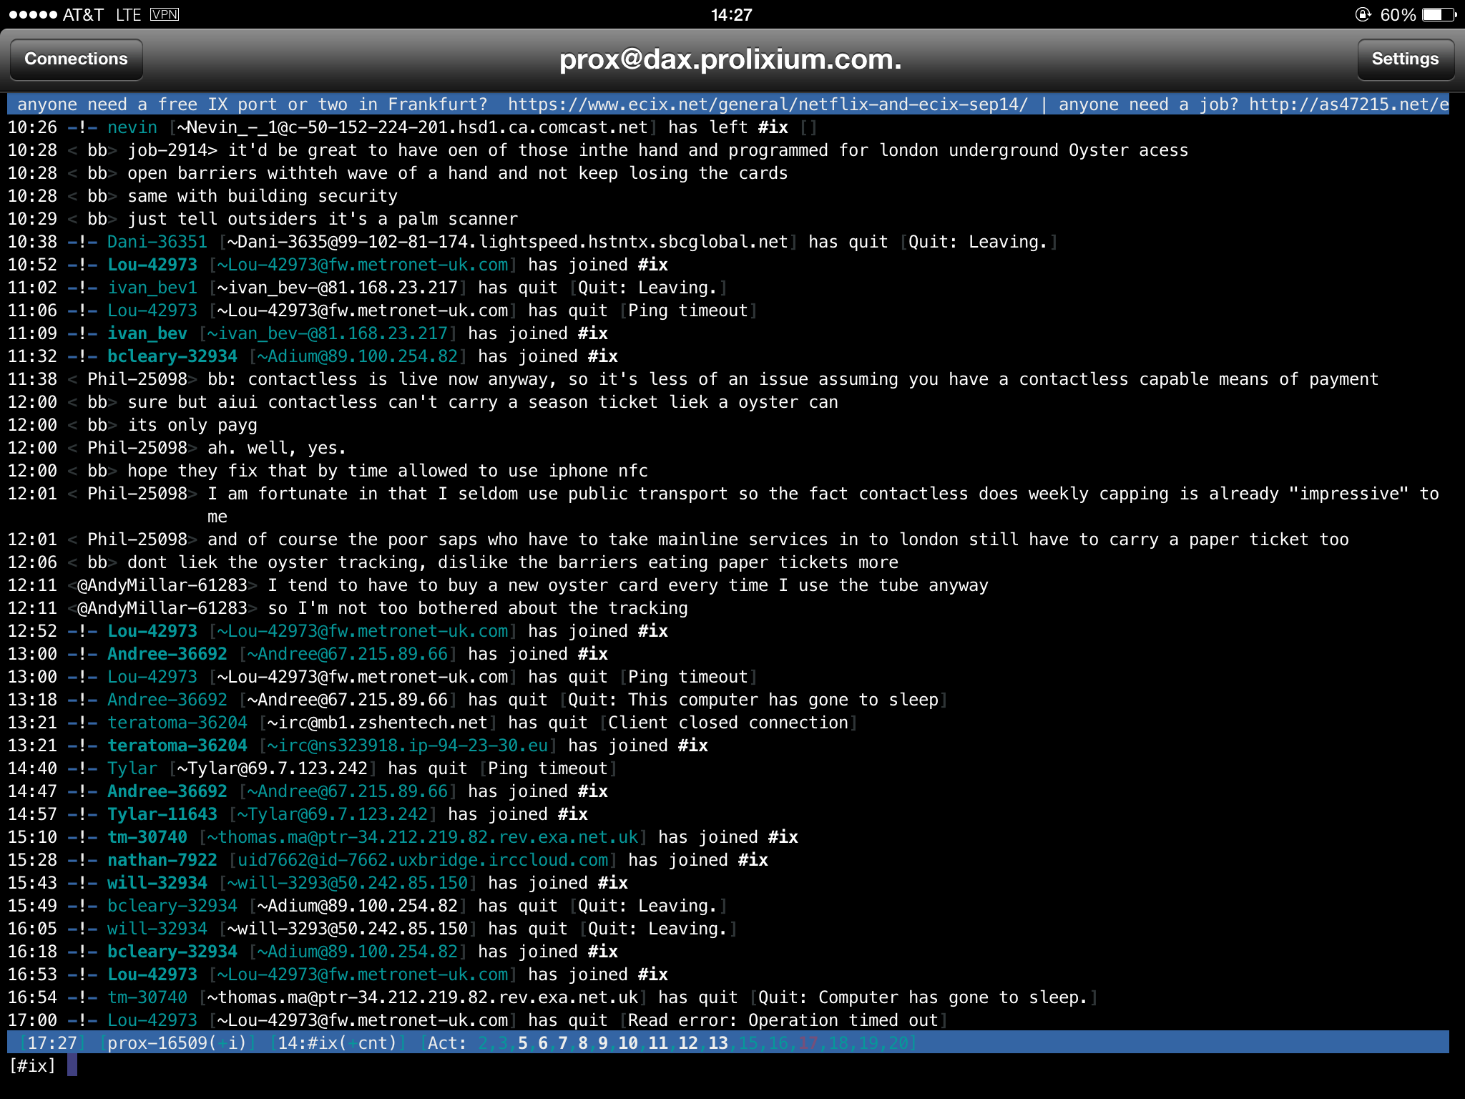Screen dimensions: 1465x1099
Task: Tap nick Dani-36351 in quit line
Action: [157, 242]
